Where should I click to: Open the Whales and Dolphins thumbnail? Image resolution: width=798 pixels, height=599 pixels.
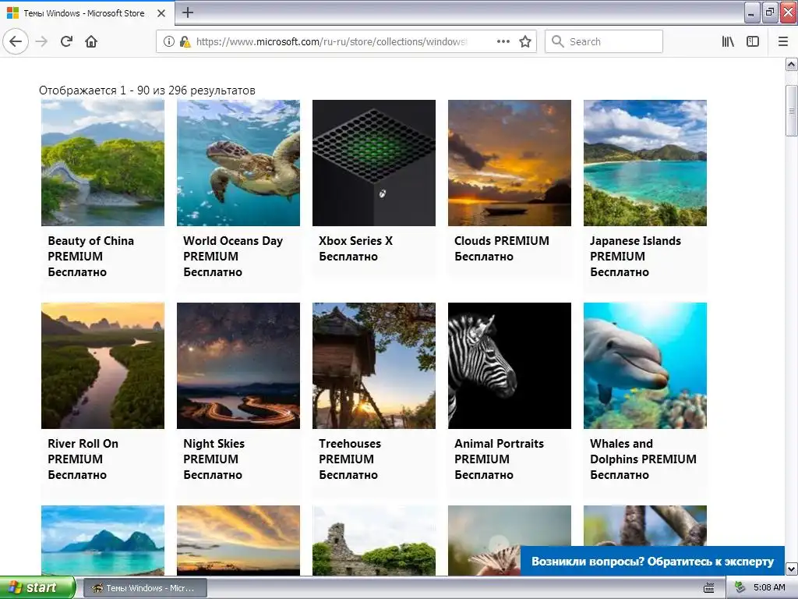pos(644,366)
